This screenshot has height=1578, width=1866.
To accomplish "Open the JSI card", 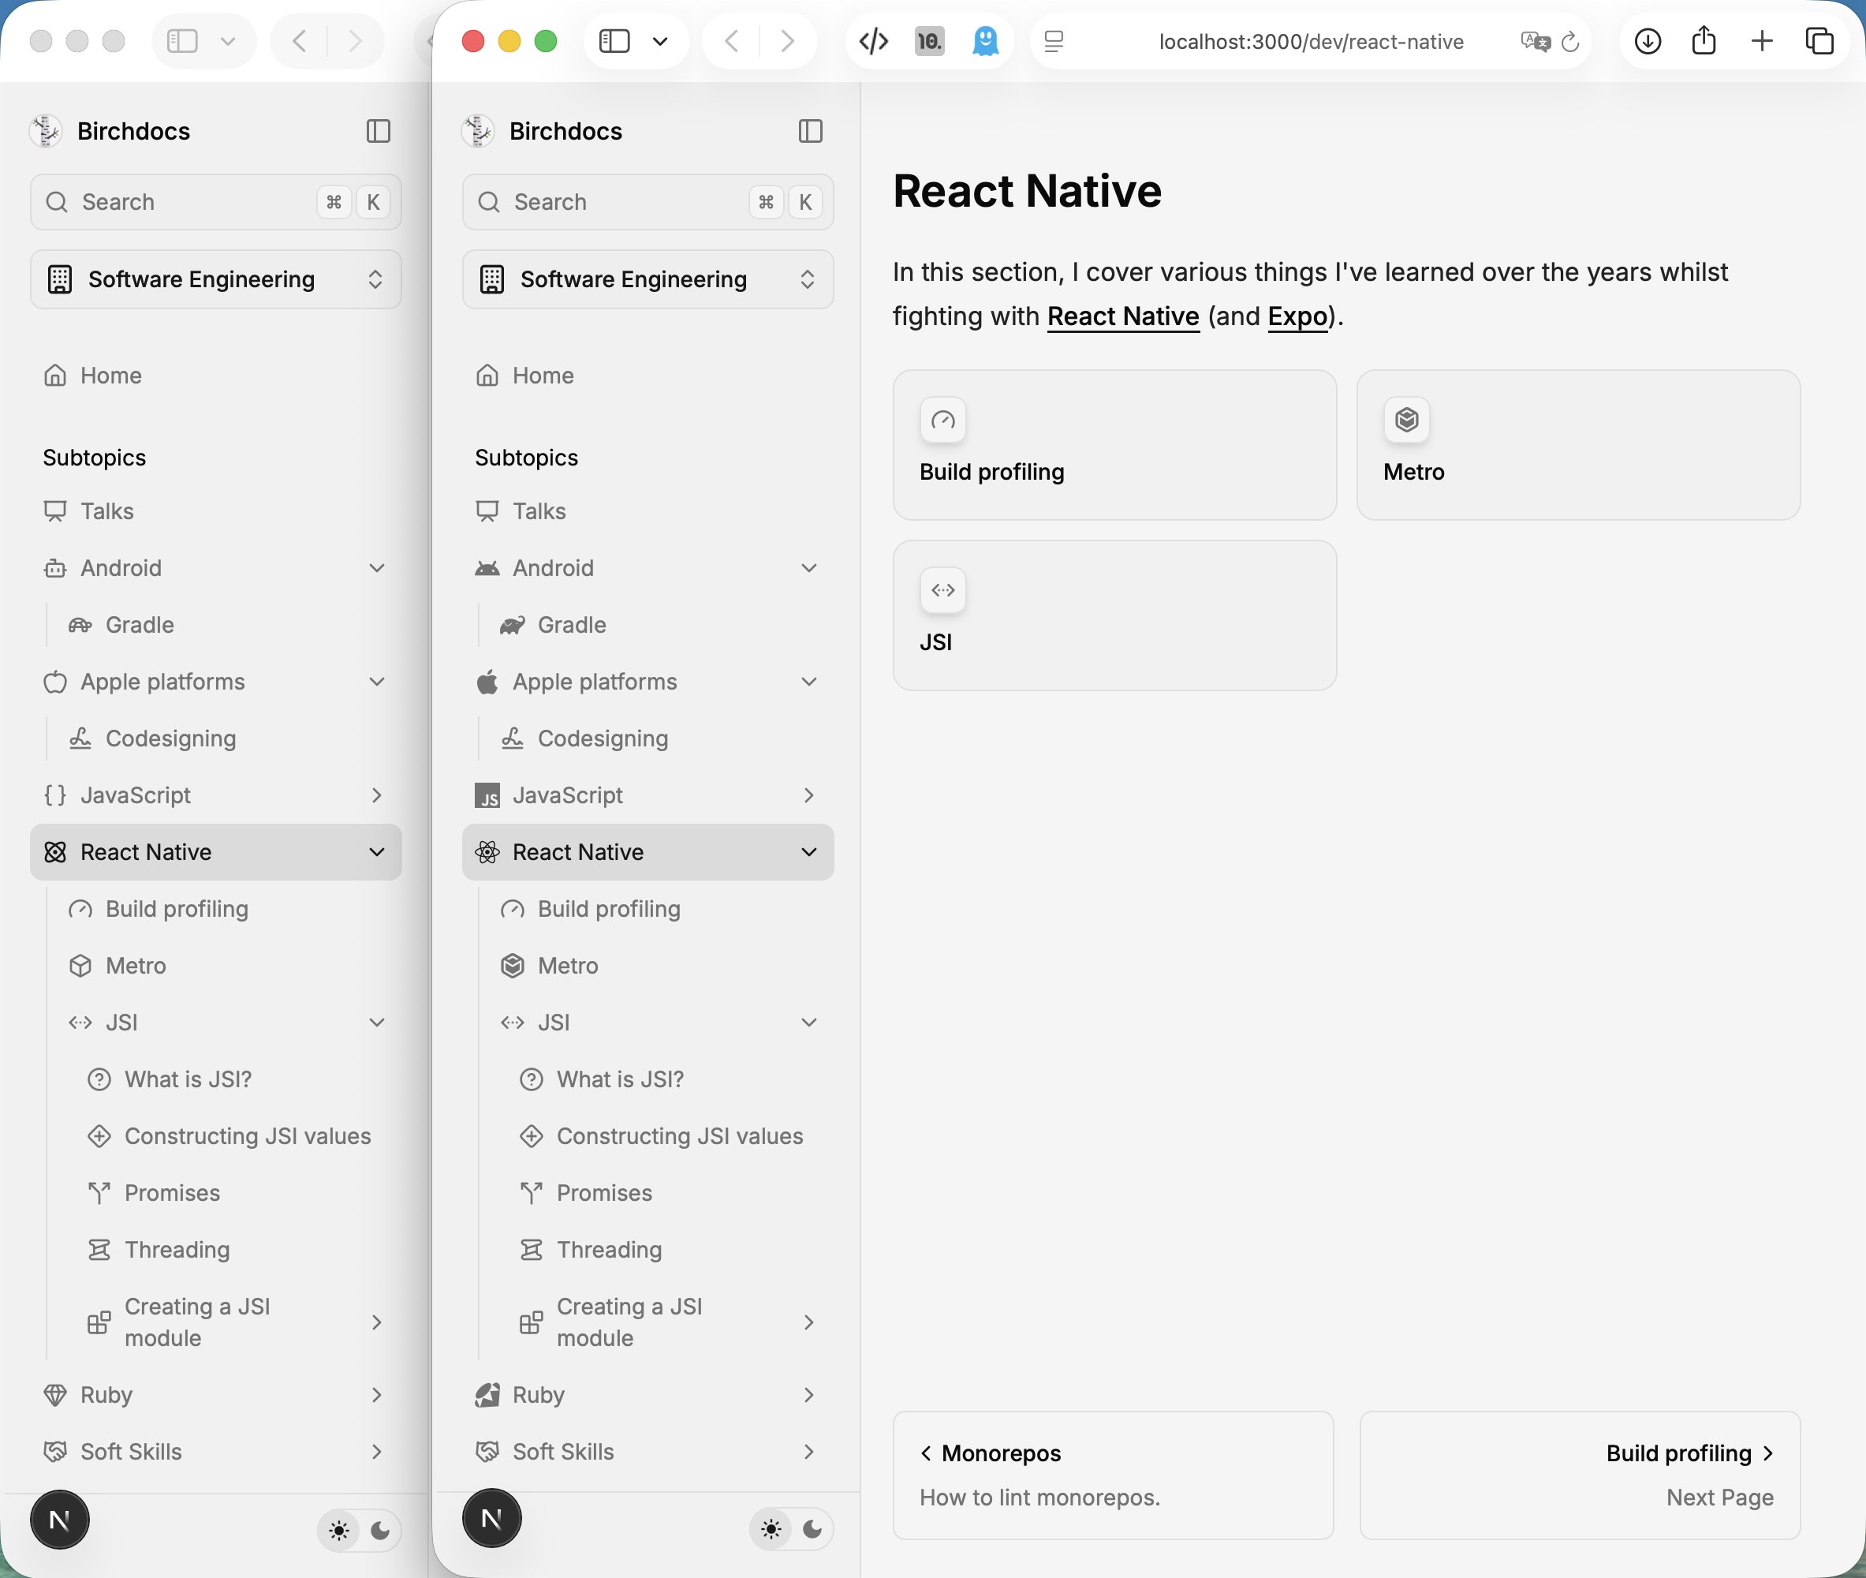I will [1115, 615].
